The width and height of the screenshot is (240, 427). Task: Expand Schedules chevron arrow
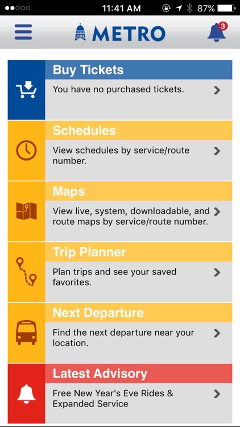coord(217,151)
